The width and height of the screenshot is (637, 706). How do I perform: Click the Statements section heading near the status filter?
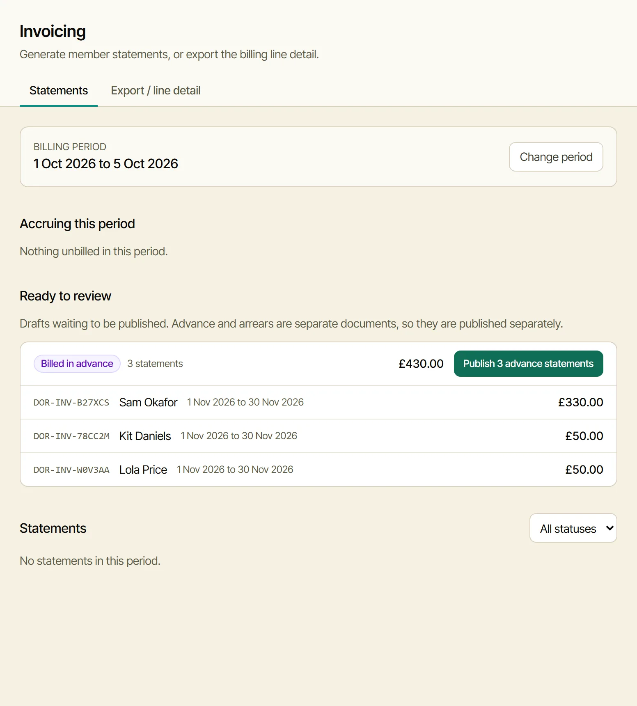pyautogui.click(x=53, y=528)
